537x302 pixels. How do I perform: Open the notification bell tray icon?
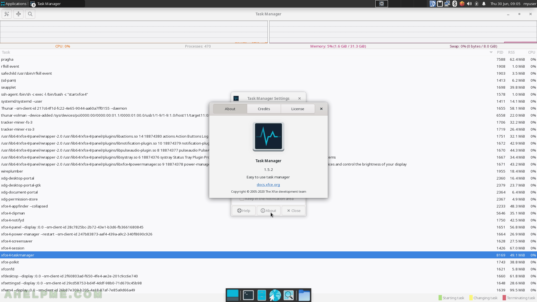(x=484, y=4)
